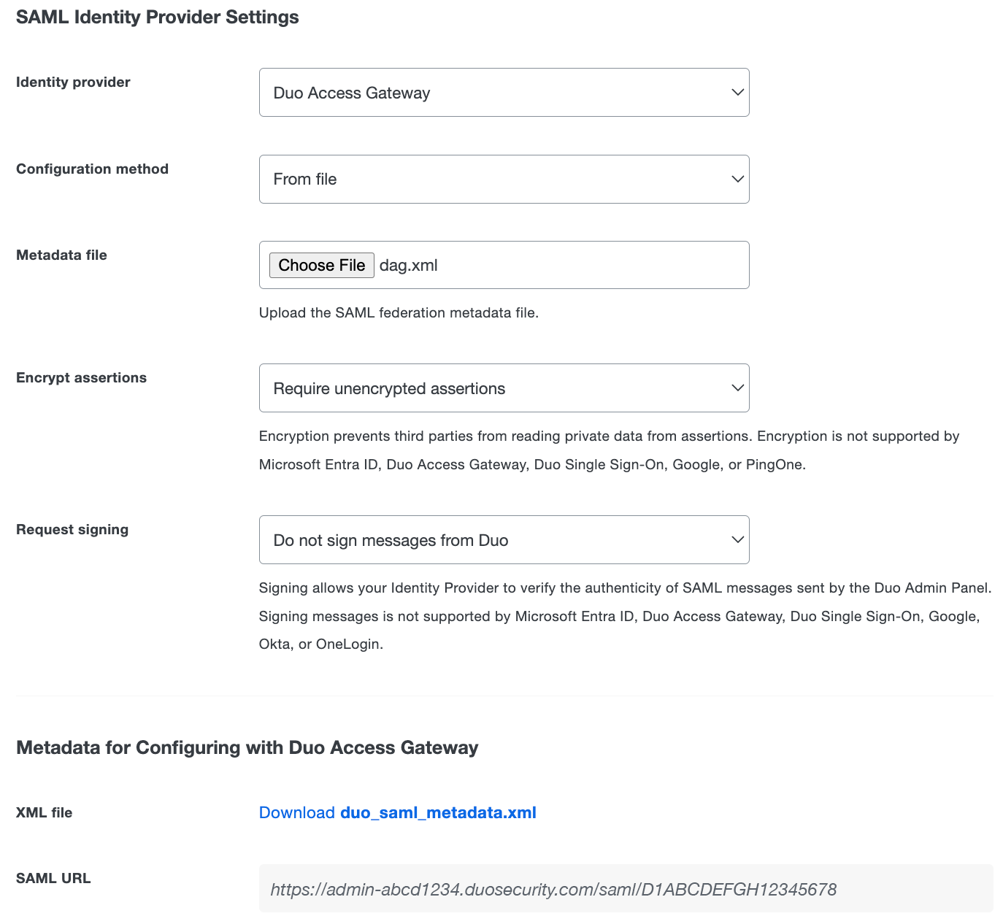The image size is (1003, 924).
Task: Click the Choose File button
Action: [x=321, y=264]
